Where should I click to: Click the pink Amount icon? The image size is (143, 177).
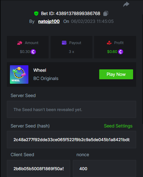(x=19, y=43)
